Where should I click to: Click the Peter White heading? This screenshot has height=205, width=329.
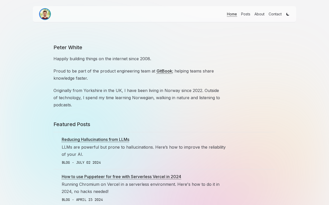pyautogui.click(x=68, y=47)
